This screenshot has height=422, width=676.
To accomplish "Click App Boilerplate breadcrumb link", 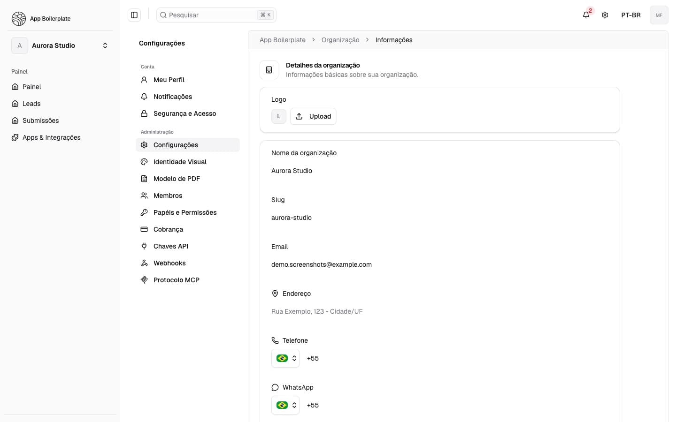I will [x=283, y=40].
